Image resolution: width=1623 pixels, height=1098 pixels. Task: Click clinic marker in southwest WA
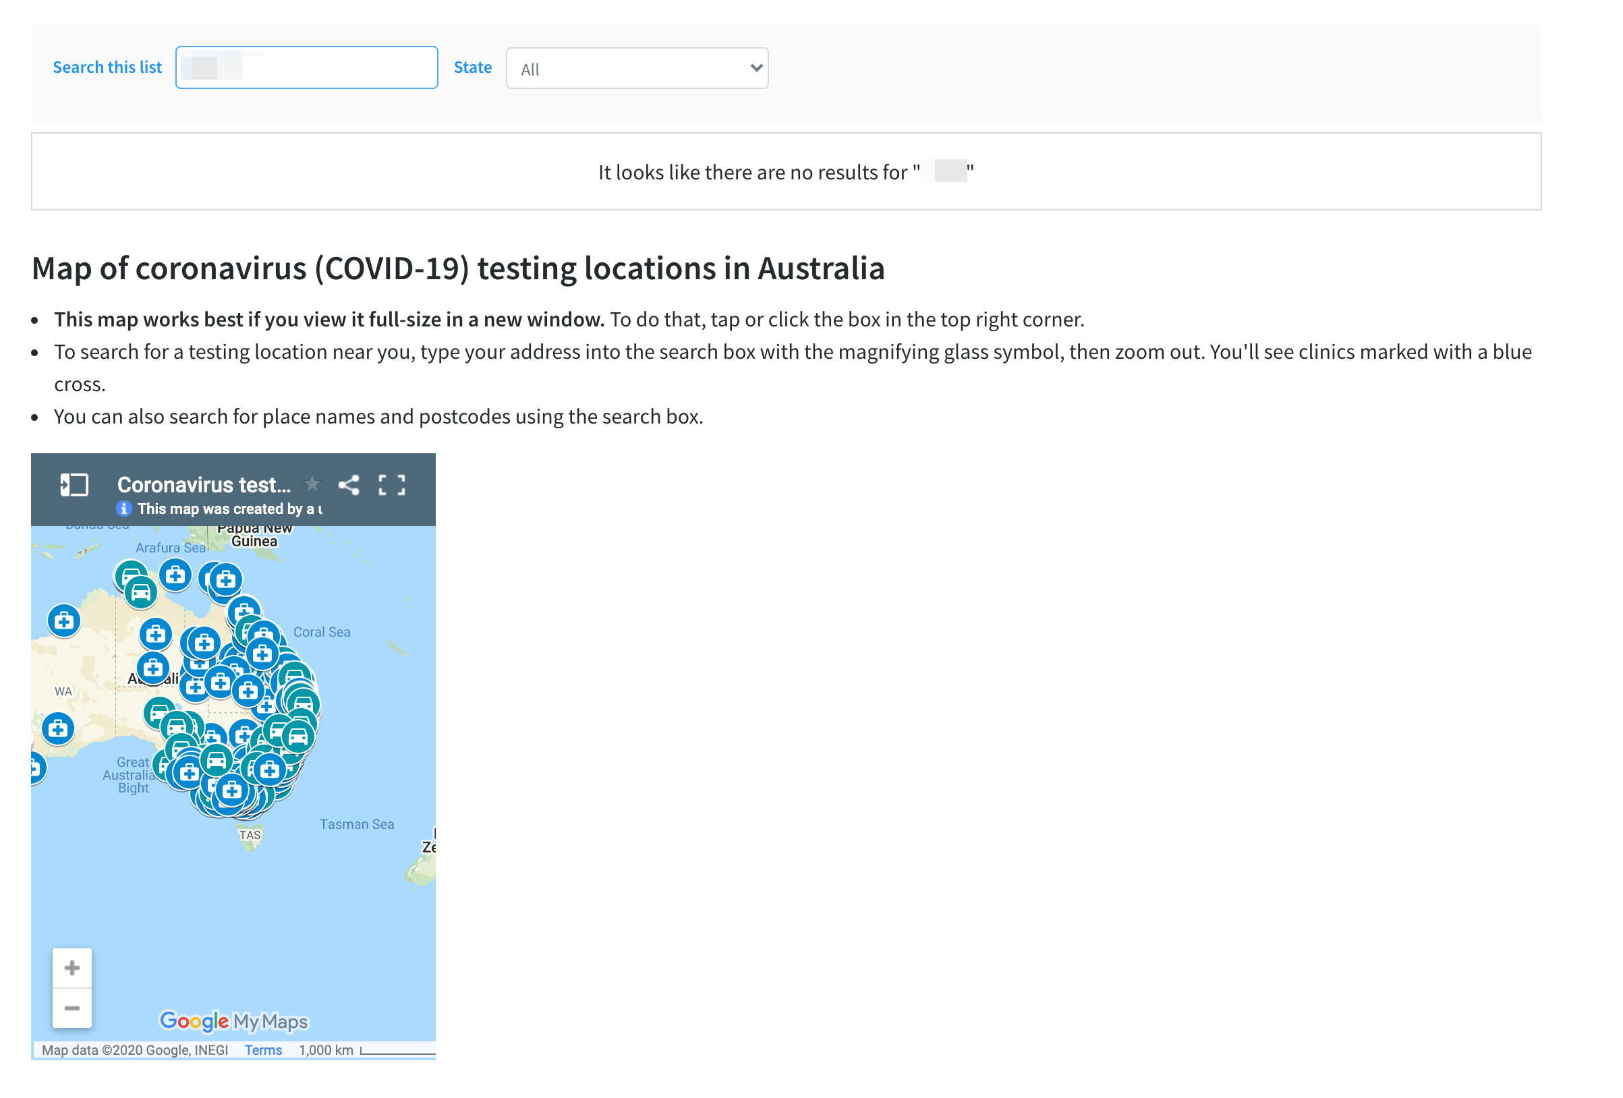pos(58,729)
